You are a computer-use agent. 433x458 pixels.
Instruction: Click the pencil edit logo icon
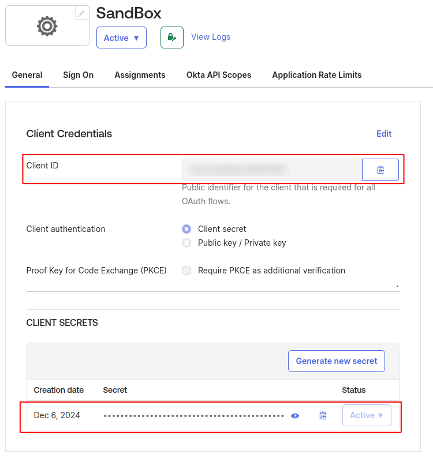click(81, 13)
